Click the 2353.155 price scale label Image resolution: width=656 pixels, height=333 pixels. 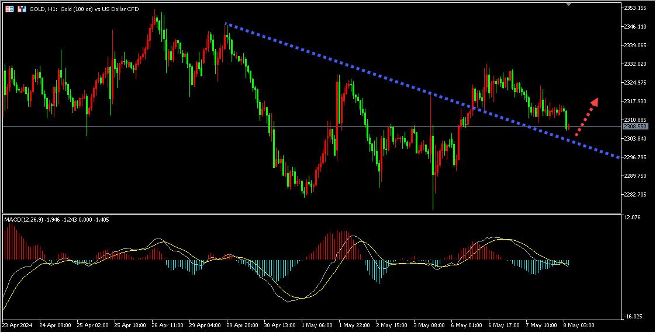635,8
